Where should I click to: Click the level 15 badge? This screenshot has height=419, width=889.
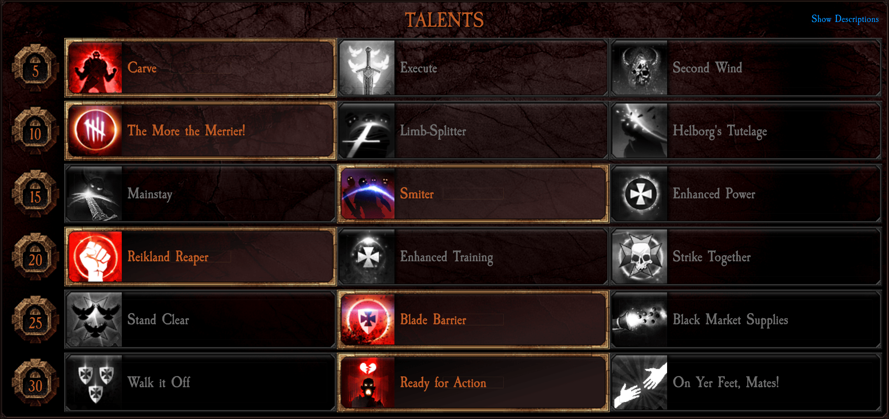(x=35, y=194)
